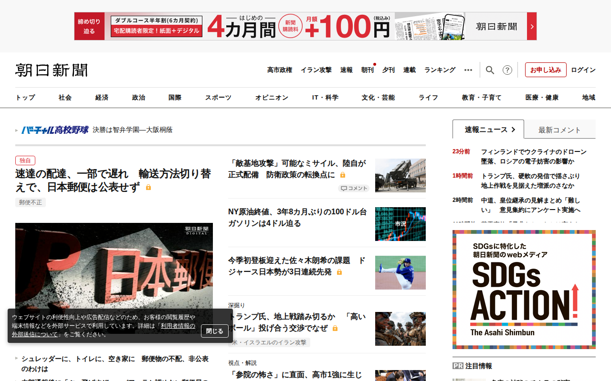Open the スポーツ section in navigation
Image resolution: width=611 pixels, height=381 pixels.
pyautogui.click(x=218, y=98)
